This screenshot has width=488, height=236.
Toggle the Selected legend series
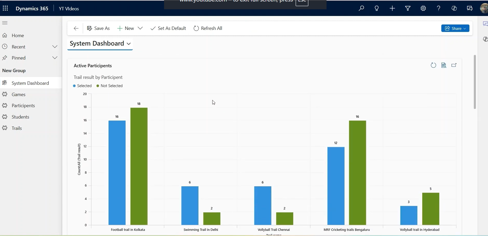(82, 86)
